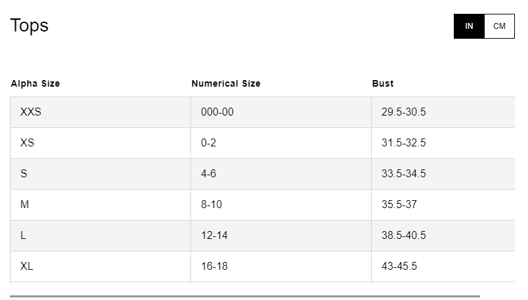Image resolution: width=528 pixels, height=300 pixels.
Task: Click the M alpha size cell
Action: coord(25,205)
